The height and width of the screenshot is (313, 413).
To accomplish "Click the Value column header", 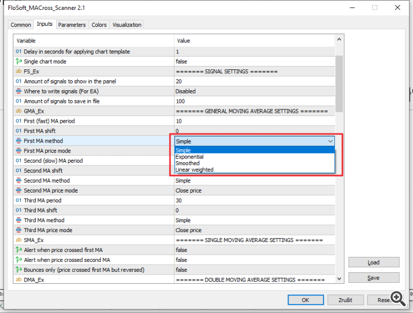I will (254, 41).
